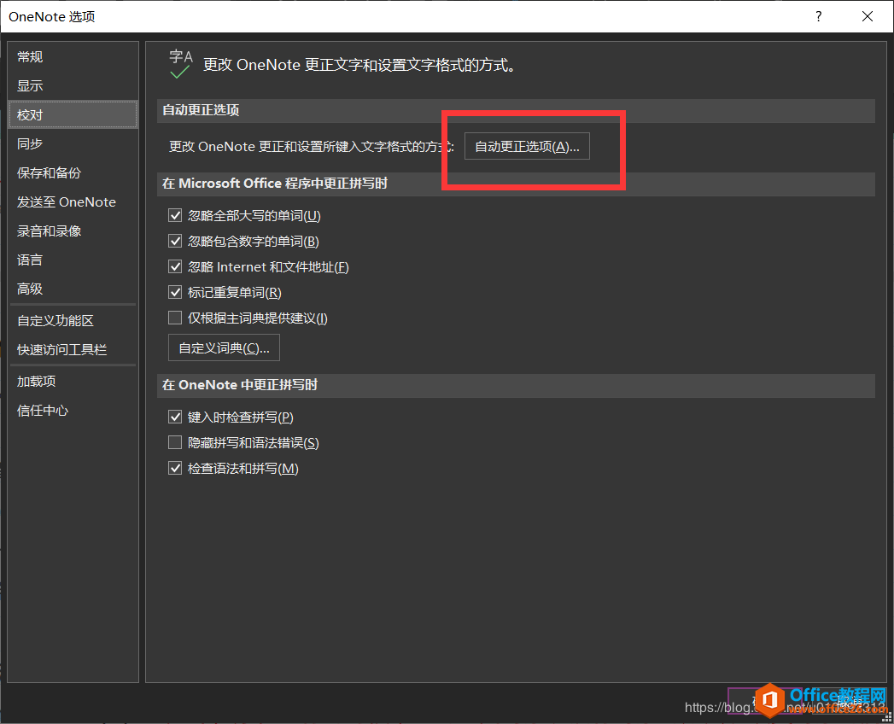Open the 同步 settings category
Image resolution: width=894 pixels, height=724 pixels.
pyautogui.click(x=73, y=143)
